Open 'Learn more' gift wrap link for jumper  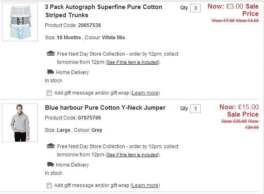pyautogui.click(x=145, y=185)
